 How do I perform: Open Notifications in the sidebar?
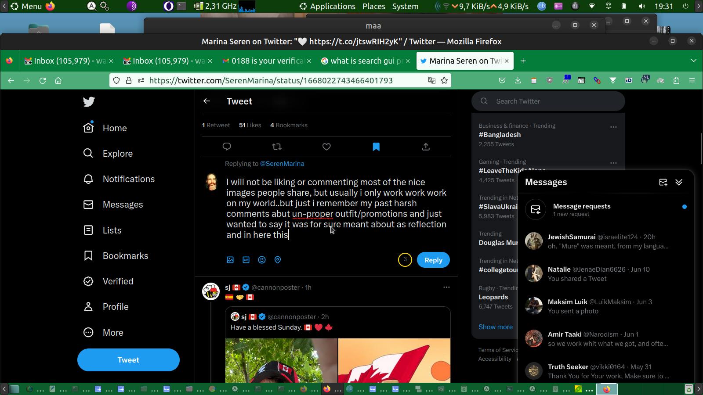click(x=119, y=179)
